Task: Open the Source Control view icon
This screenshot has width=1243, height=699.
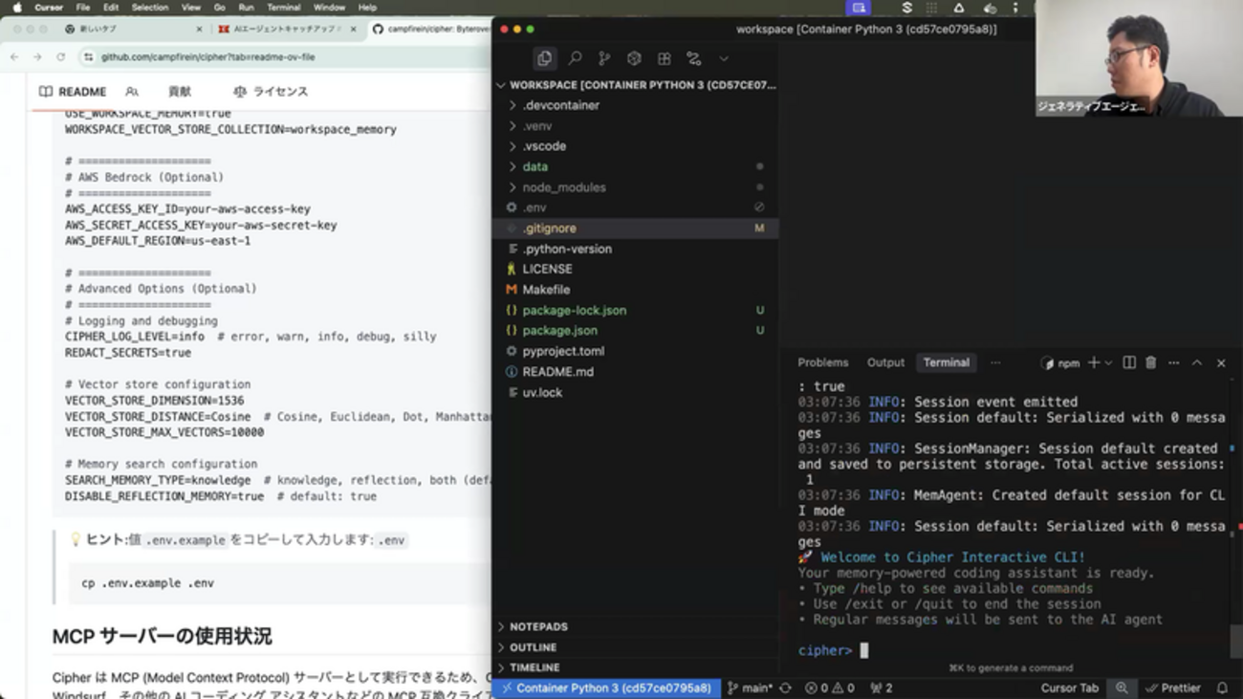Action: pos(604,58)
